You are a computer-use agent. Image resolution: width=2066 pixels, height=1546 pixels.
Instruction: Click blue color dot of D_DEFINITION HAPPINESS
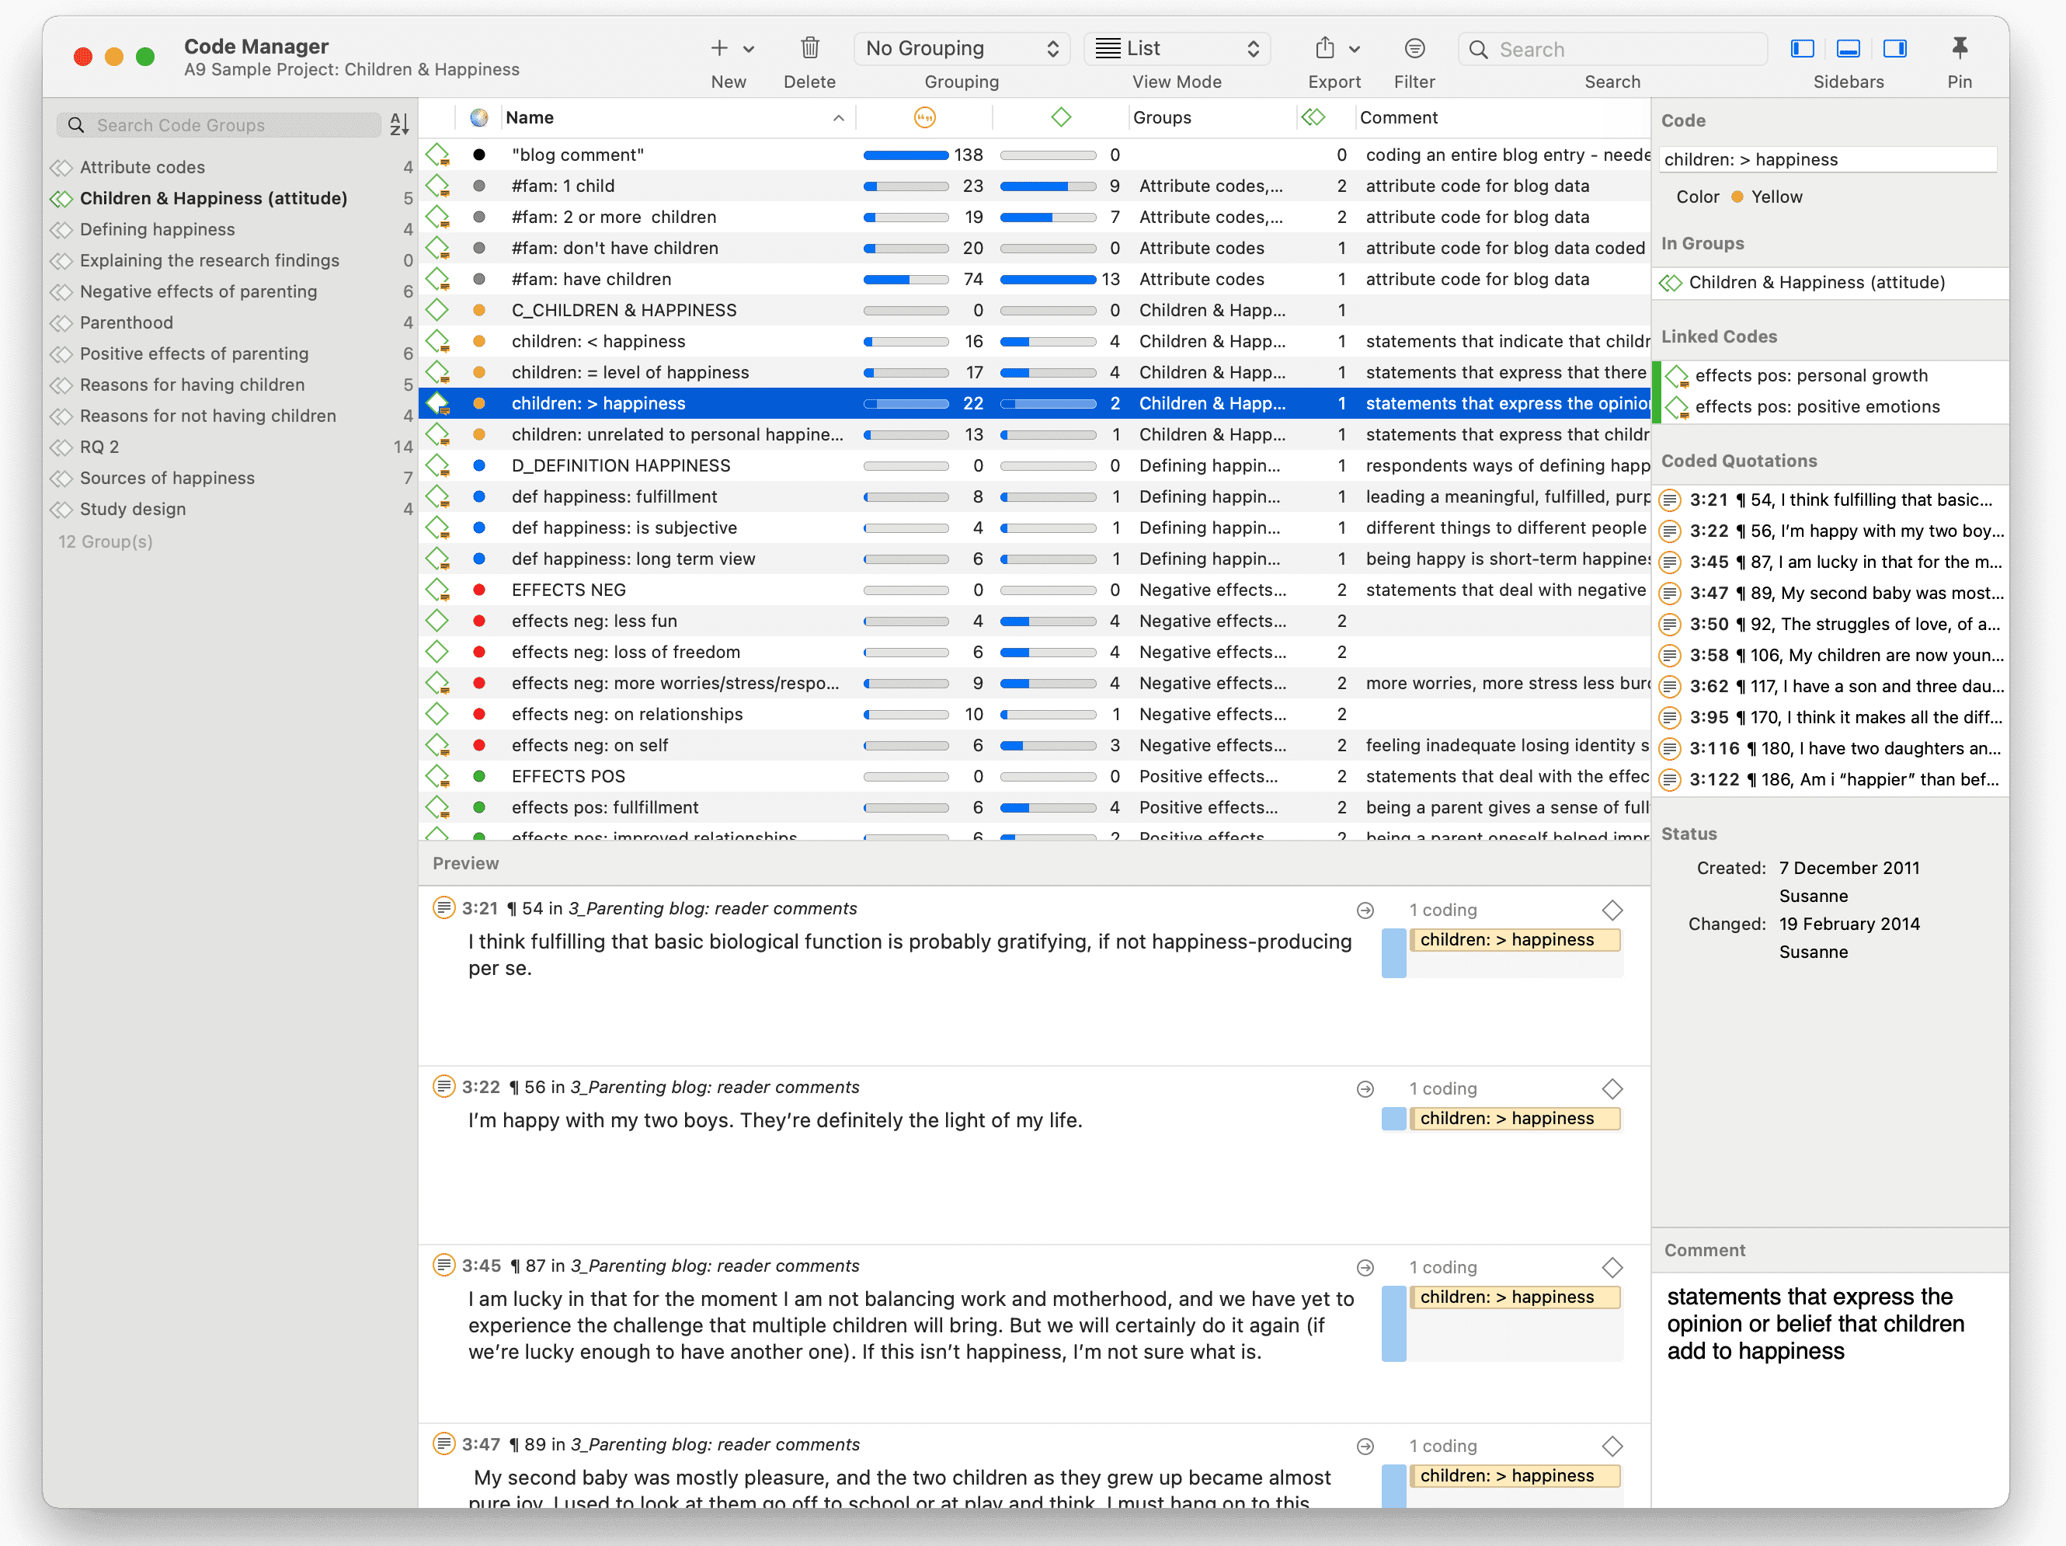tap(479, 465)
